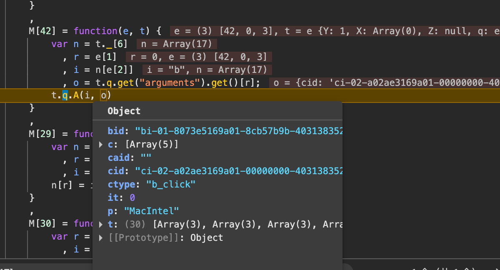The width and height of the screenshot is (500, 270).
Task: Click inline hint "r = 0, e = (3) [42, 0, 3]"
Action: 199,57
